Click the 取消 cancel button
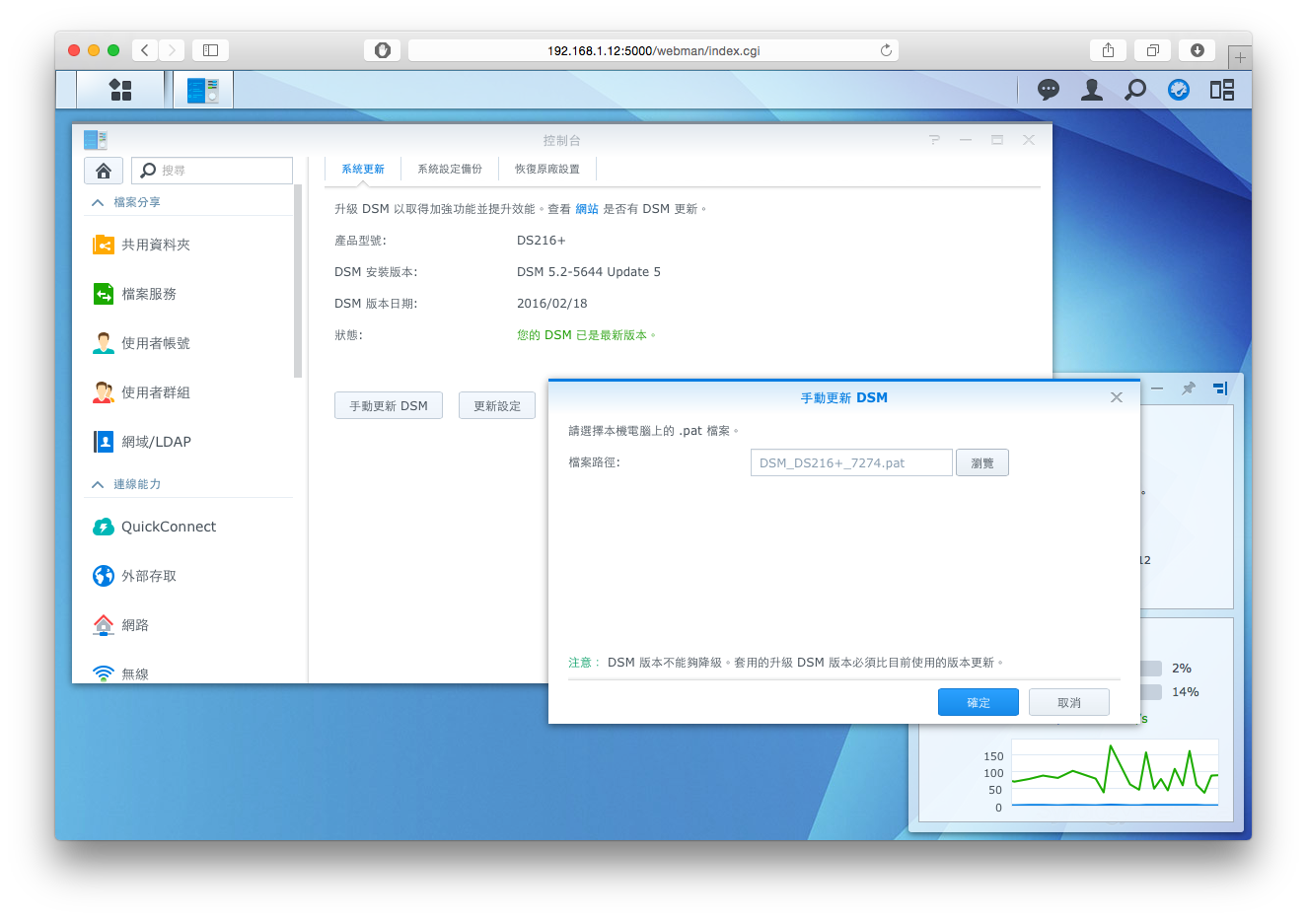This screenshot has height=919, width=1307. point(1069,703)
